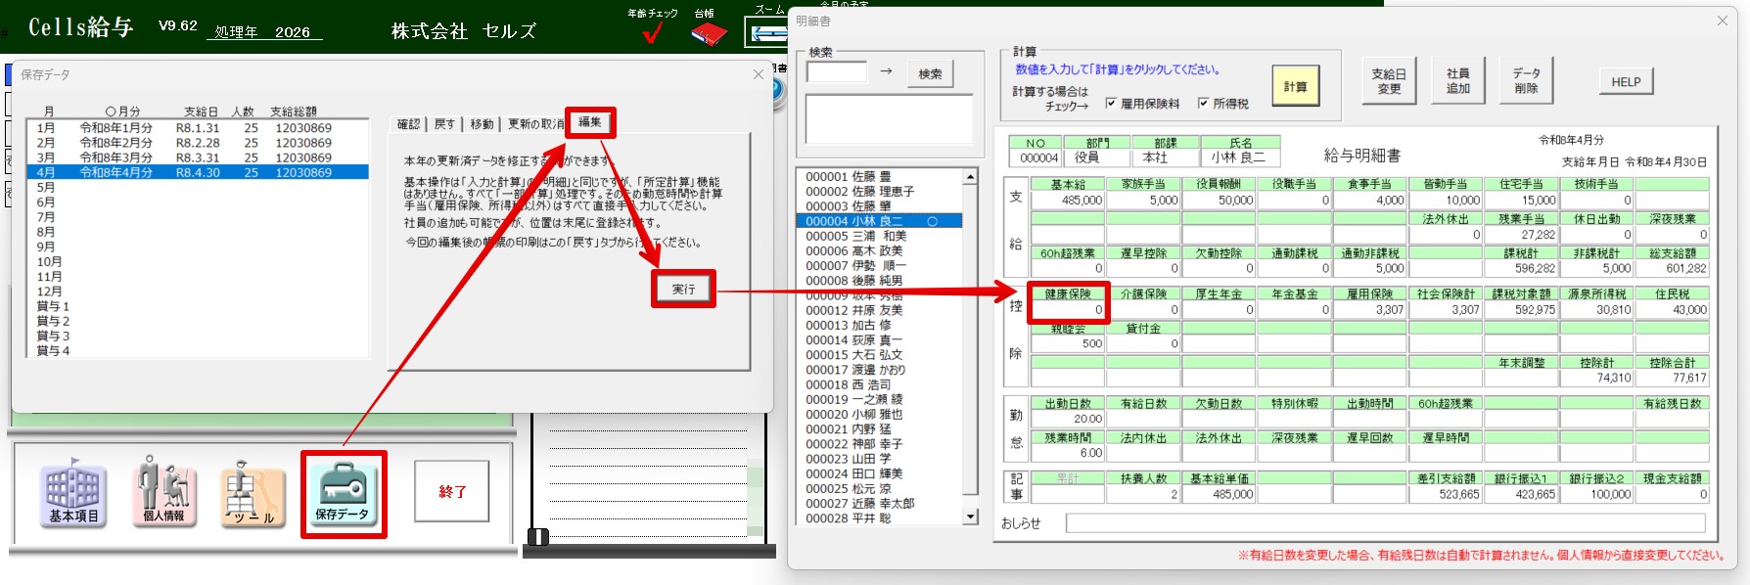Click the yellow 計算 button
Image resolution: width=1750 pixels, height=585 pixels.
pyautogui.click(x=1295, y=87)
